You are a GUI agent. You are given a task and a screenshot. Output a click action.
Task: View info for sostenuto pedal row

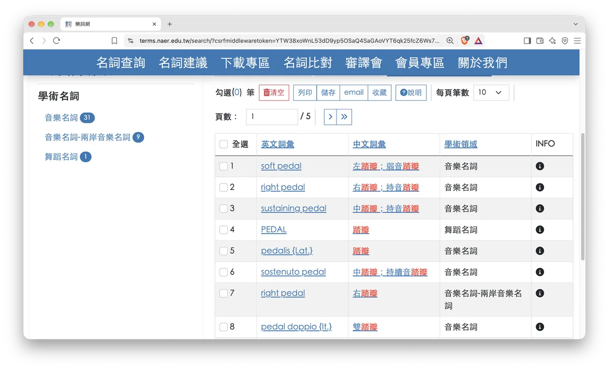pos(540,272)
